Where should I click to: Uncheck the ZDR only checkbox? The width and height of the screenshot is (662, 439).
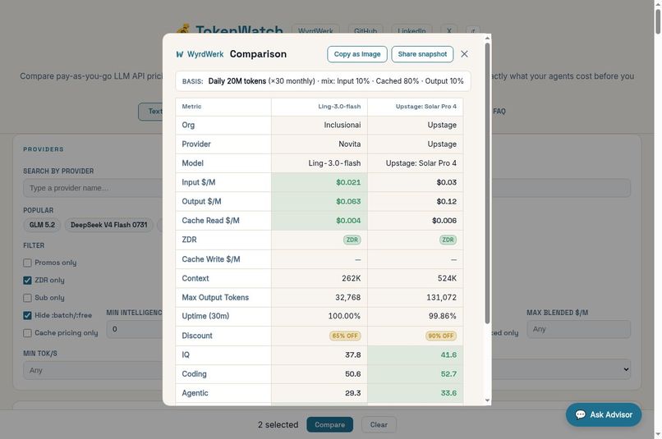click(x=27, y=280)
